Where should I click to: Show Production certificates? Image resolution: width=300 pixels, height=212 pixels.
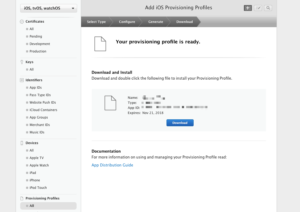(x=38, y=51)
